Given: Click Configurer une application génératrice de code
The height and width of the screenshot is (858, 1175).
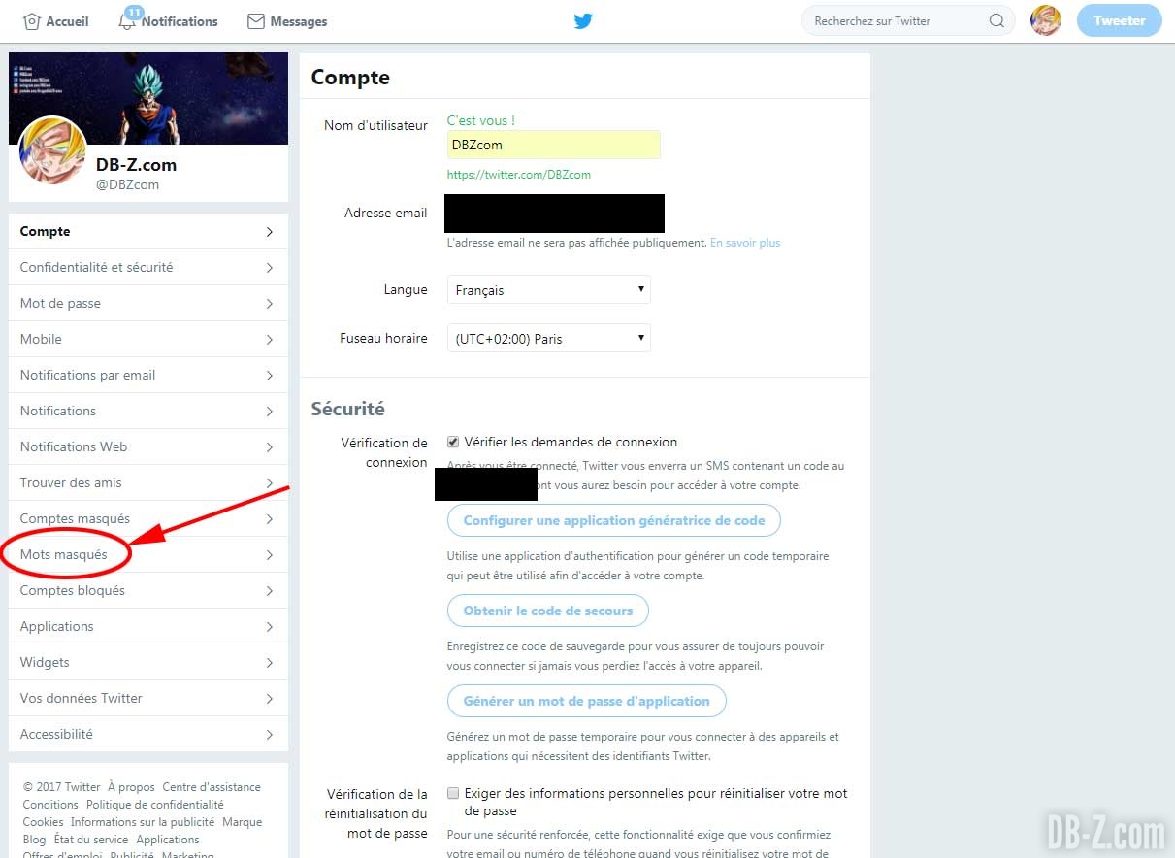Looking at the screenshot, I should [x=614, y=520].
